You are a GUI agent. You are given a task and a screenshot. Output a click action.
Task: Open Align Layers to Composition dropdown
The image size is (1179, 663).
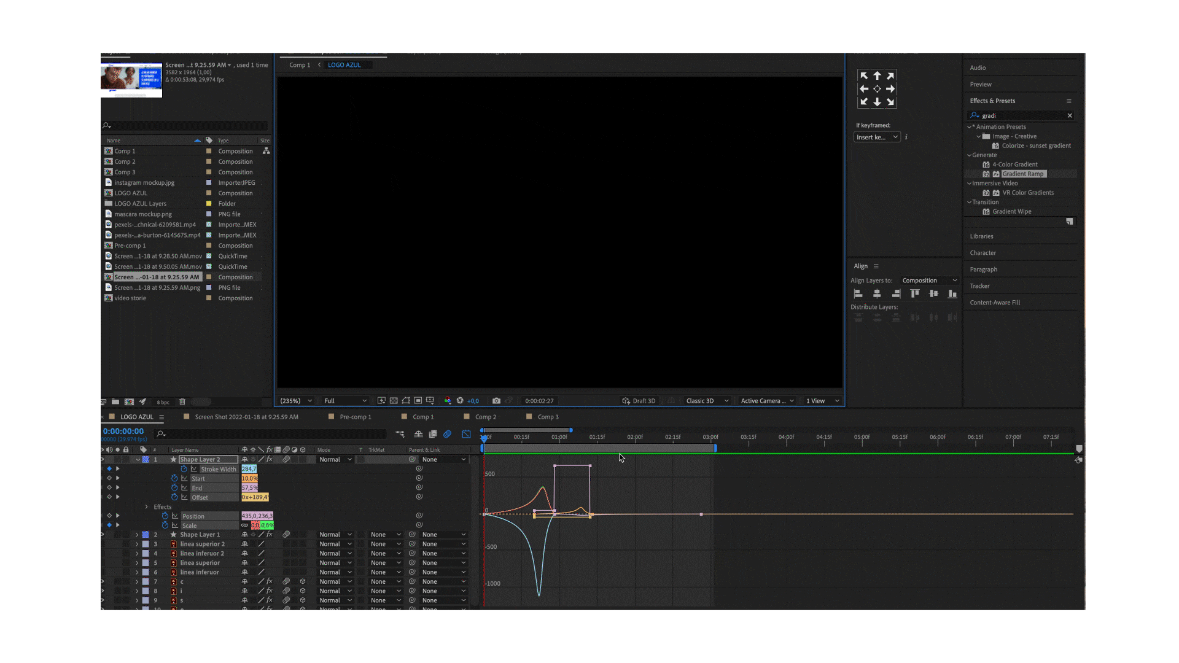pyautogui.click(x=928, y=281)
